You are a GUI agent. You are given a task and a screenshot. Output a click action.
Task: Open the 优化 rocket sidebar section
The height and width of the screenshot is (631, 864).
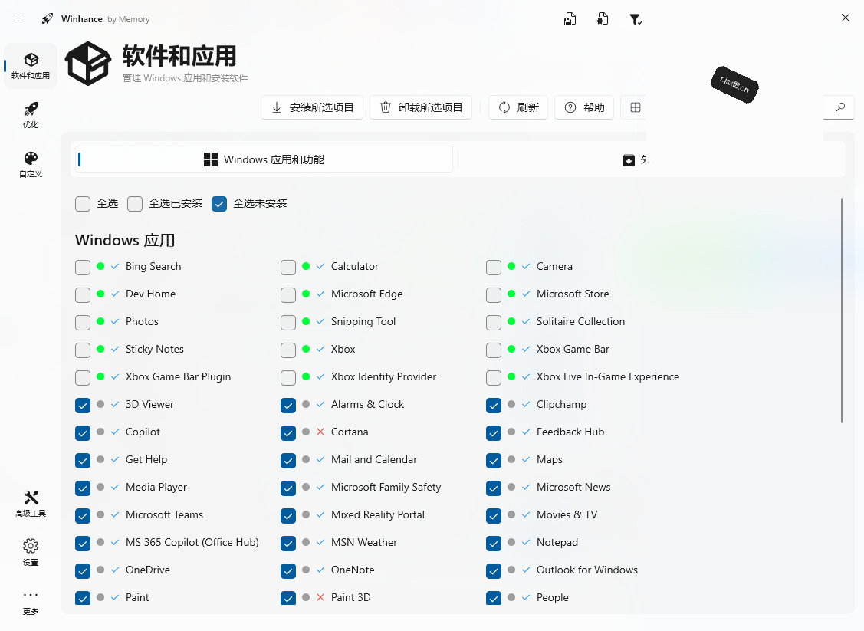pyautogui.click(x=31, y=115)
